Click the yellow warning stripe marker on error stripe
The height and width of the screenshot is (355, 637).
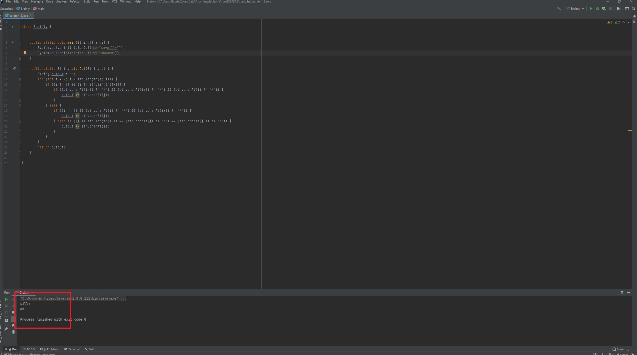[x=630, y=99]
